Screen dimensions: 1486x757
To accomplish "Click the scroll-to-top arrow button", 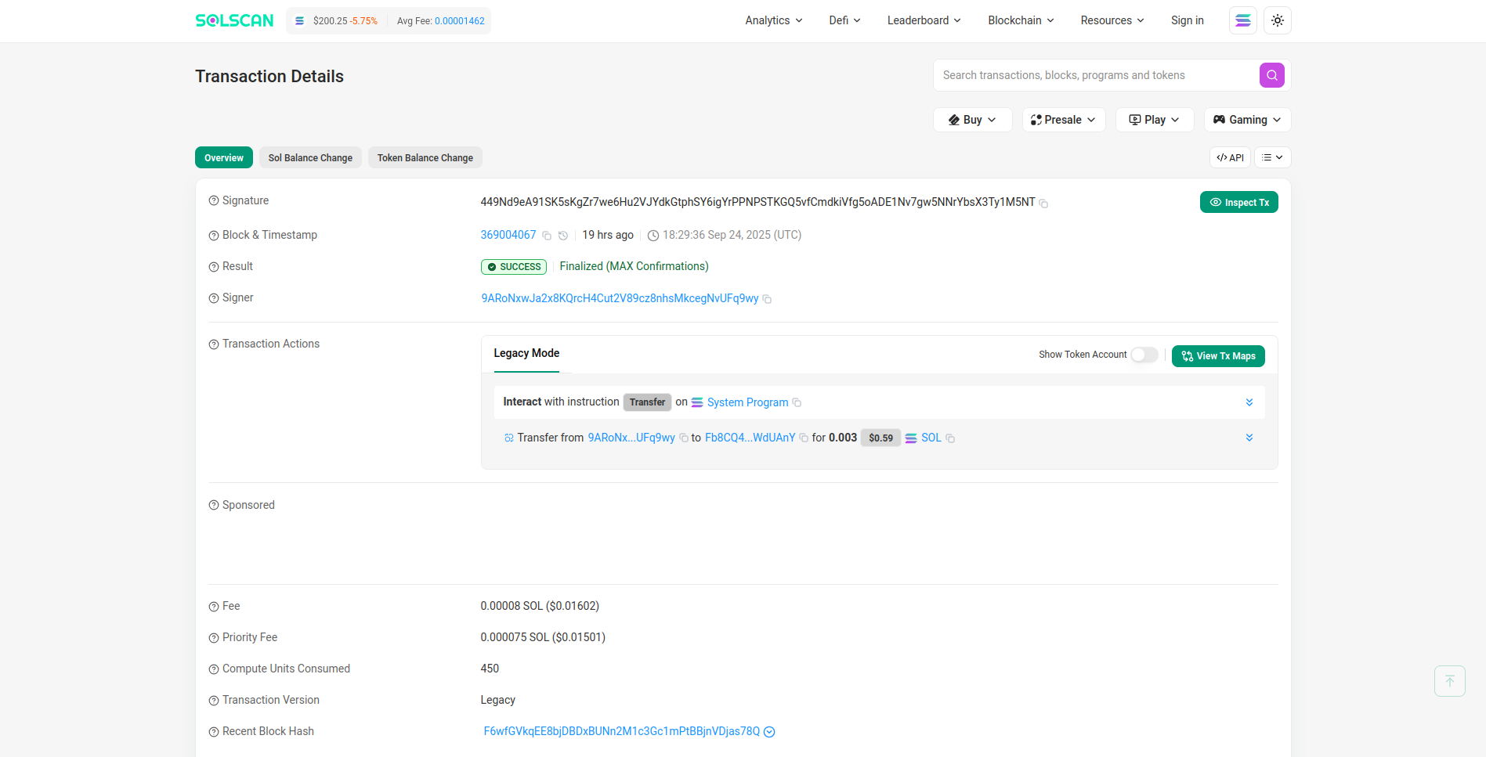I will (x=1449, y=681).
